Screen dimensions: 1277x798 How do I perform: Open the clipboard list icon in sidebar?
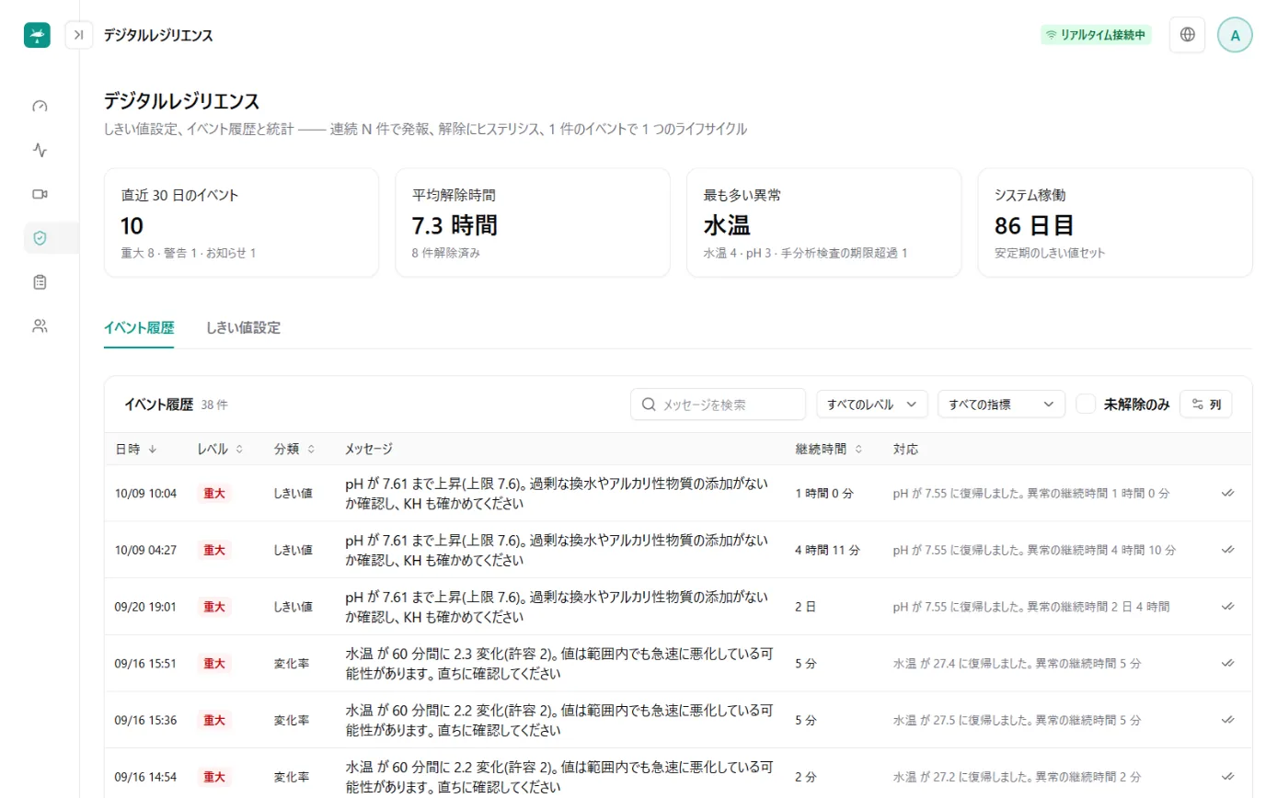[x=40, y=282]
